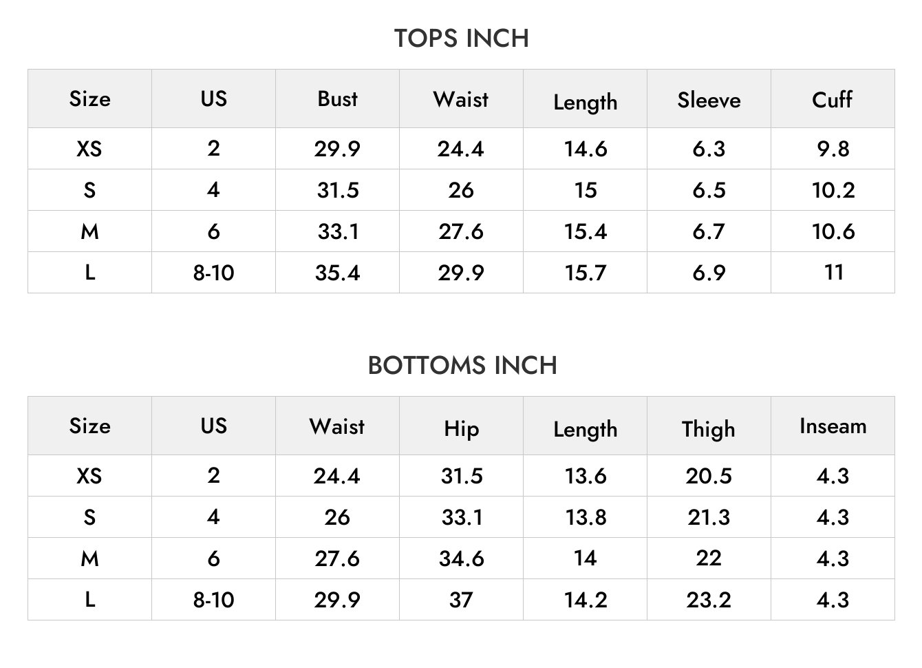The height and width of the screenshot is (668, 922).
Task: Select the Thigh column header
Action: tap(709, 428)
